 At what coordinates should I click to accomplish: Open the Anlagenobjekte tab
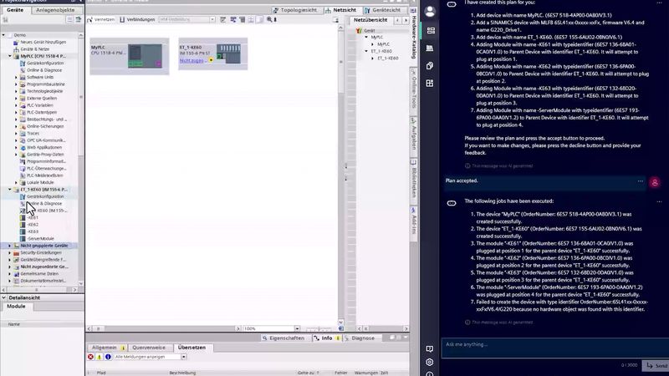point(55,10)
